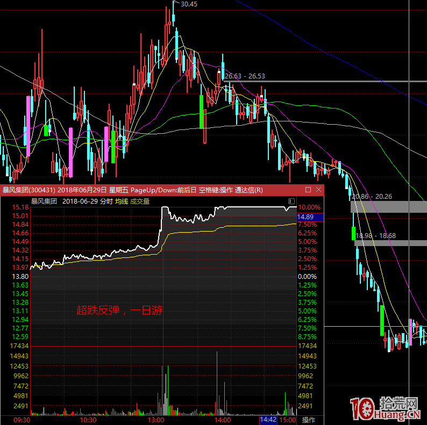The width and height of the screenshot is (427, 425).
Task: Click the 26.63 - 26.53 gap label
Action: pos(245,76)
